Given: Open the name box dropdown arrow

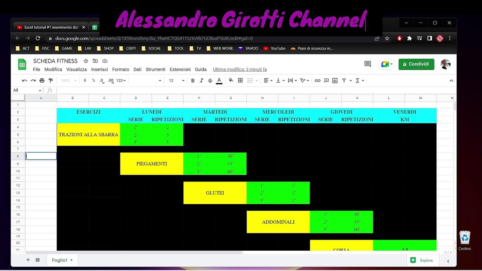Looking at the screenshot, I should pyautogui.click(x=40, y=91).
